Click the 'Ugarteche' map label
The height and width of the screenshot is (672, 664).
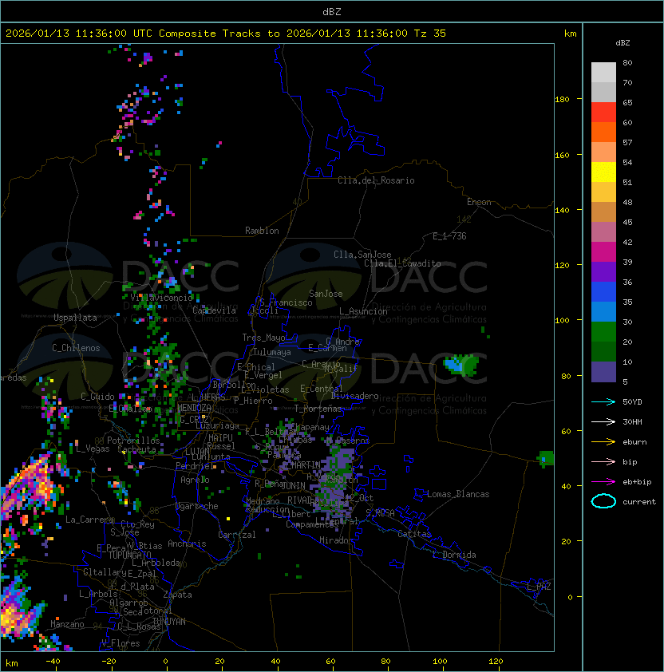(x=197, y=506)
